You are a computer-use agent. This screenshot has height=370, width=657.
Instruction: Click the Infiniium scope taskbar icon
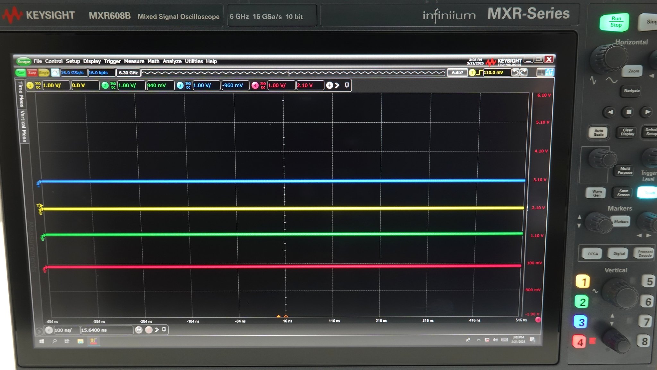(93, 341)
